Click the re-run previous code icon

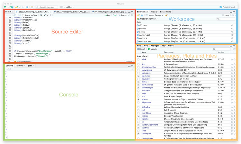click(114, 15)
